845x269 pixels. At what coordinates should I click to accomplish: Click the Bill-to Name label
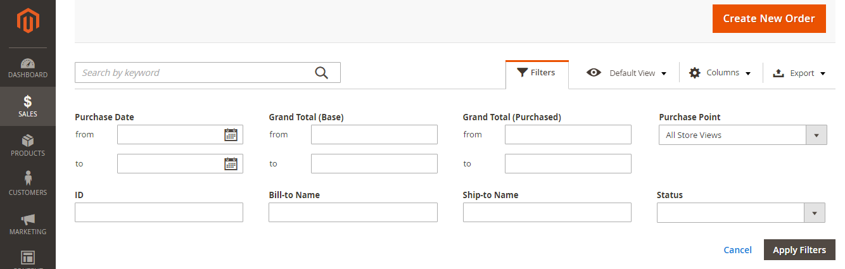(x=295, y=195)
